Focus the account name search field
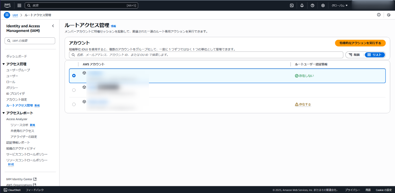 click(206, 55)
